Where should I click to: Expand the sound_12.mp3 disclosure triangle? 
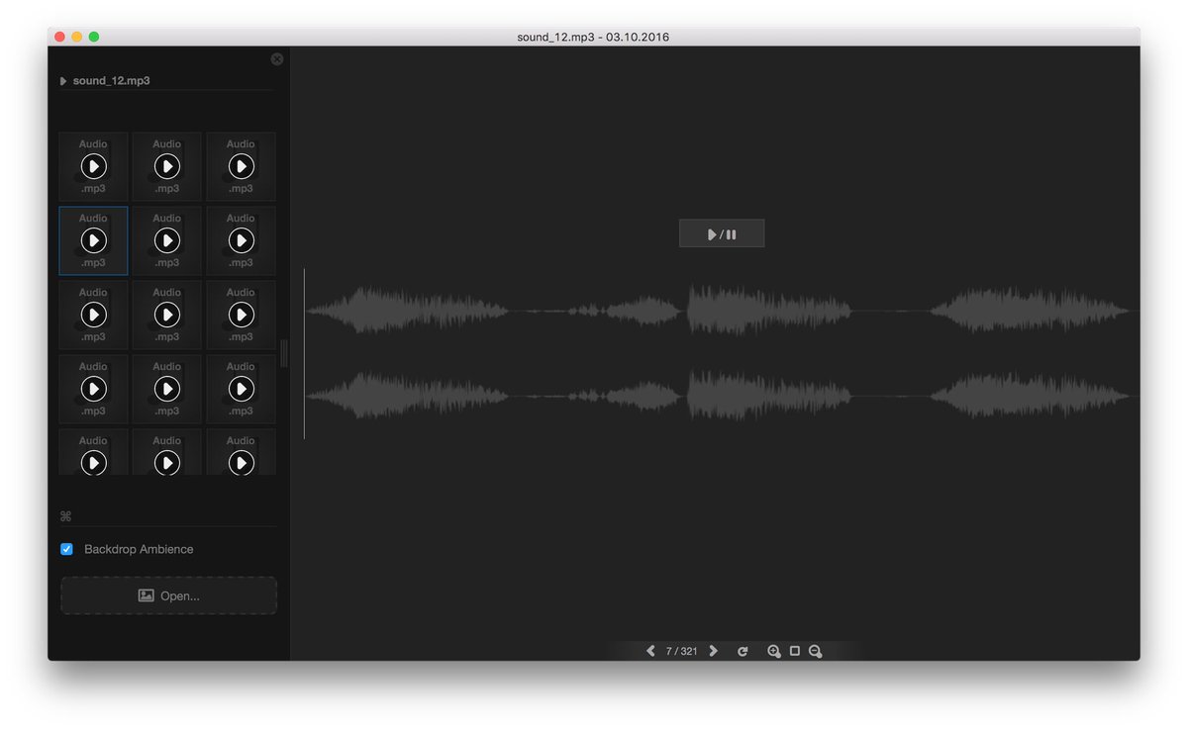click(62, 80)
